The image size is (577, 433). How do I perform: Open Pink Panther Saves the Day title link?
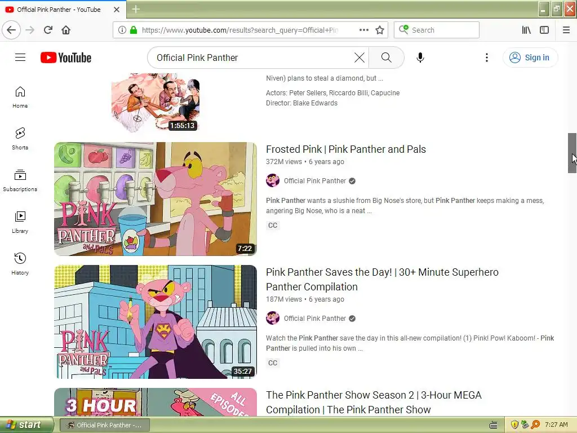383,280
